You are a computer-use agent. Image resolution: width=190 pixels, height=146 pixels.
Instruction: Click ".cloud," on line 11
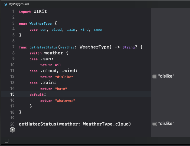click(x=50, y=71)
